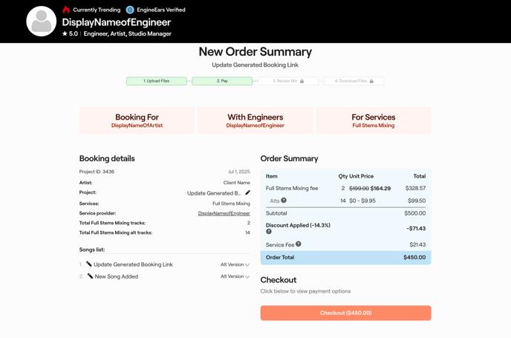Click the Discount Applied help icon
511x338 pixels.
pos(269,232)
